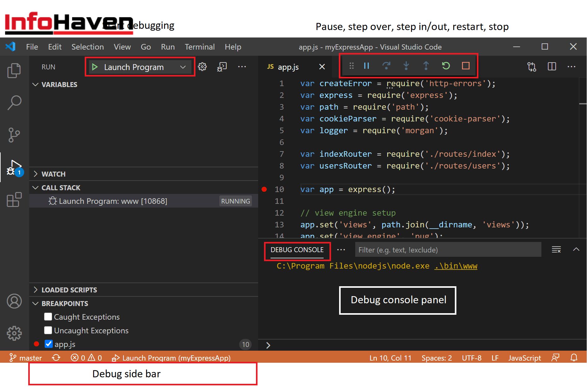Viewport: 587px width, 390px height.
Task: Enable the Caught Exceptions breakpoint
Action: click(x=48, y=317)
